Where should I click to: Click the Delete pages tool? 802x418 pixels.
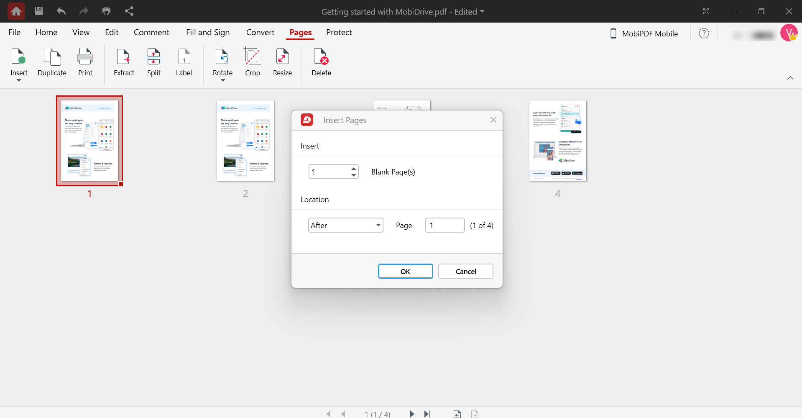click(321, 63)
